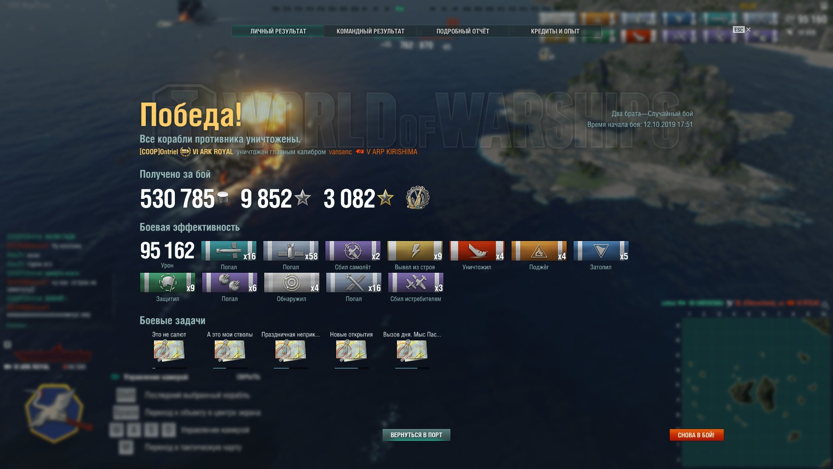Click the orange Поджёг ribbon
Screen dimensions: 833x469
[539, 251]
